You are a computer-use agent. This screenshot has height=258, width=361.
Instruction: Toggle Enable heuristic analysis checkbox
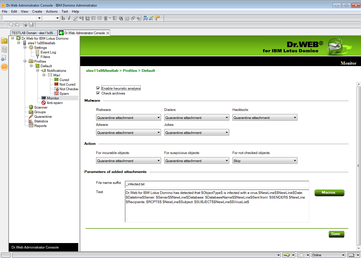[x=98, y=88]
